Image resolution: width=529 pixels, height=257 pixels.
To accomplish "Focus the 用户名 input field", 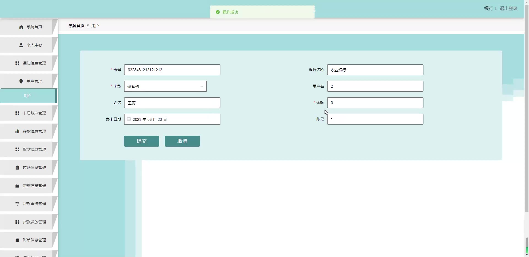I will [x=375, y=86].
